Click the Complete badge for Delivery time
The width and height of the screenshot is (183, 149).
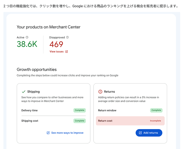coord(80,110)
